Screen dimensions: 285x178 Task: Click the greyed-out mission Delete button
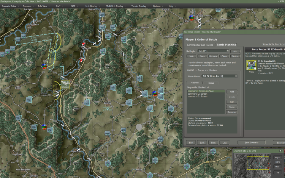[232, 97]
